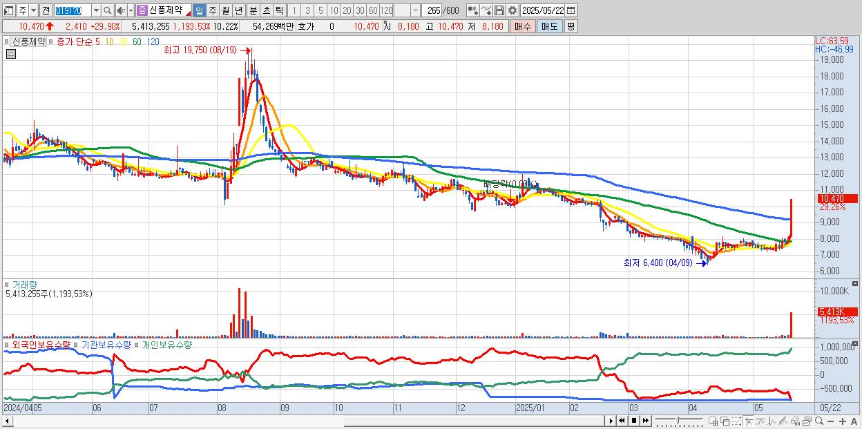
Task: Select the 초 (second) period toggle
Action: [266, 10]
